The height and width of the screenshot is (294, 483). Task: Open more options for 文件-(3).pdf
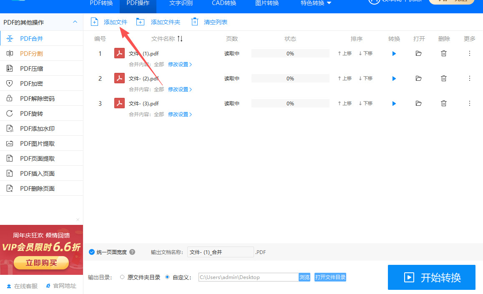tap(470, 103)
